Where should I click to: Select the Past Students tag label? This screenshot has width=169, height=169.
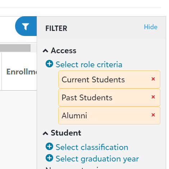pyautogui.click(x=87, y=97)
